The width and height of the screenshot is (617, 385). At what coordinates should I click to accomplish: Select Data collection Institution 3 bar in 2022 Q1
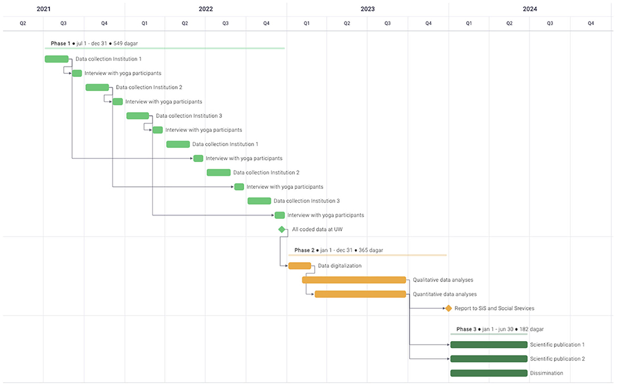point(138,115)
